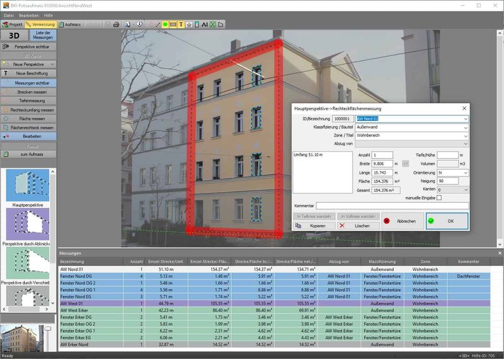Click the printer icon in the toolbar

click(x=116, y=25)
